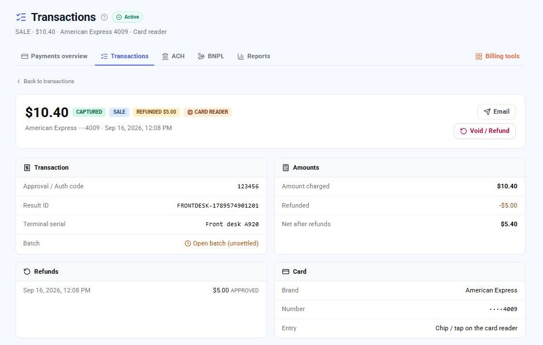Click the Billing tools grid icon

479,56
